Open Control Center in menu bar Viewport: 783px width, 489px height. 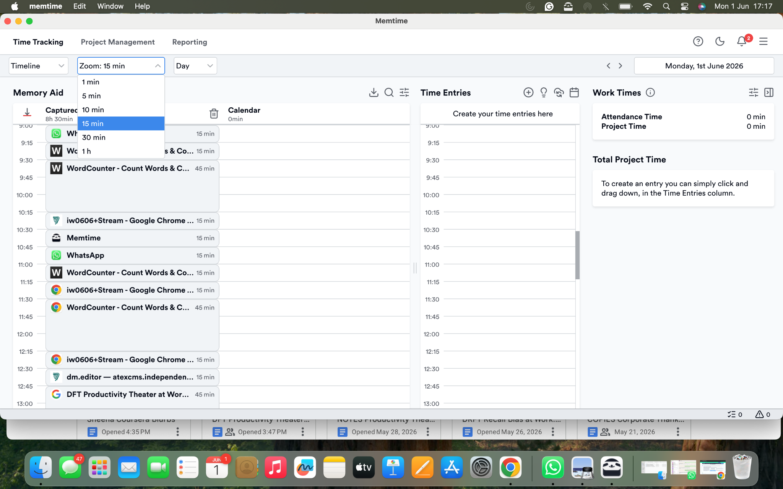point(684,6)
